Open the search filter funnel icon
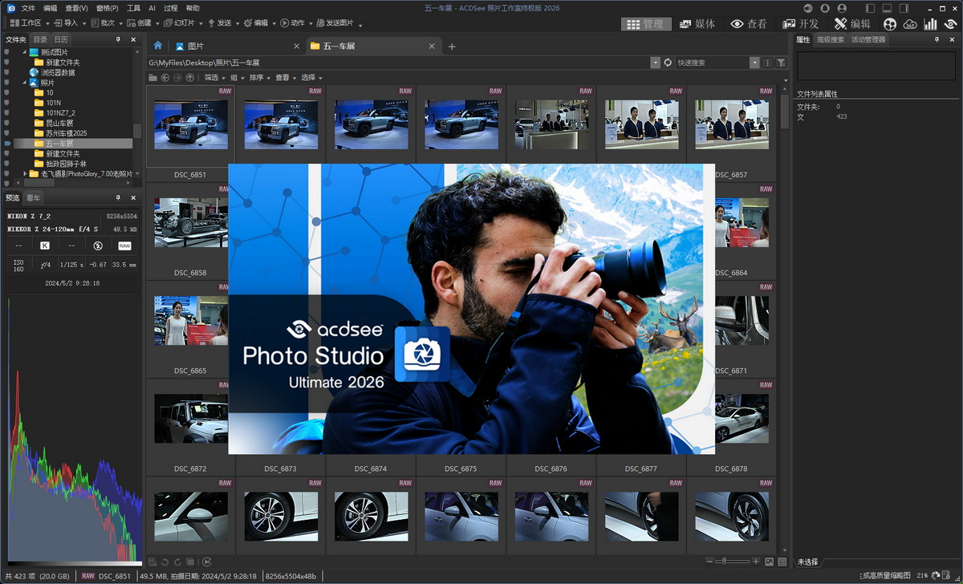This screenshot has width=963, height=584. coord(781,62)
